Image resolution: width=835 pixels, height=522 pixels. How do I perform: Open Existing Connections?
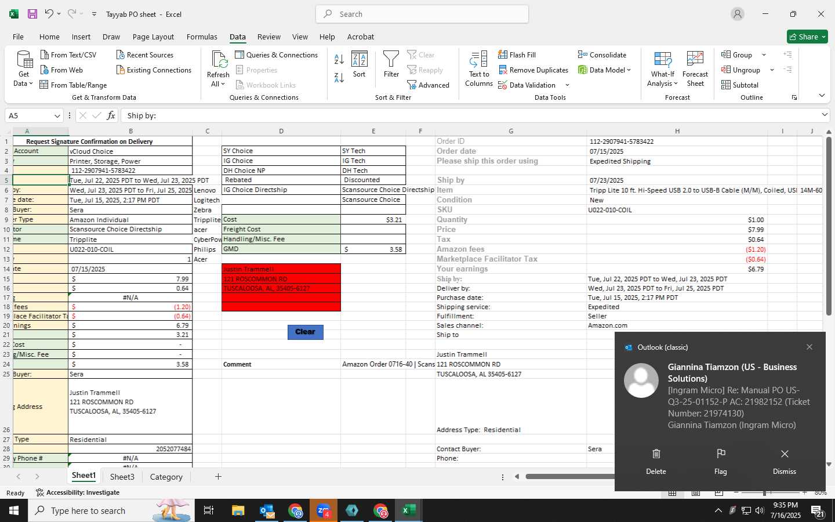tap(154, 70)
